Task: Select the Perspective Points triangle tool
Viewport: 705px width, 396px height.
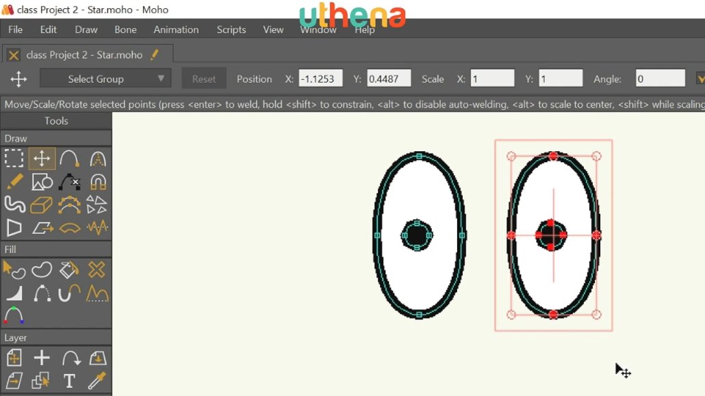Action: coord(14,228)
